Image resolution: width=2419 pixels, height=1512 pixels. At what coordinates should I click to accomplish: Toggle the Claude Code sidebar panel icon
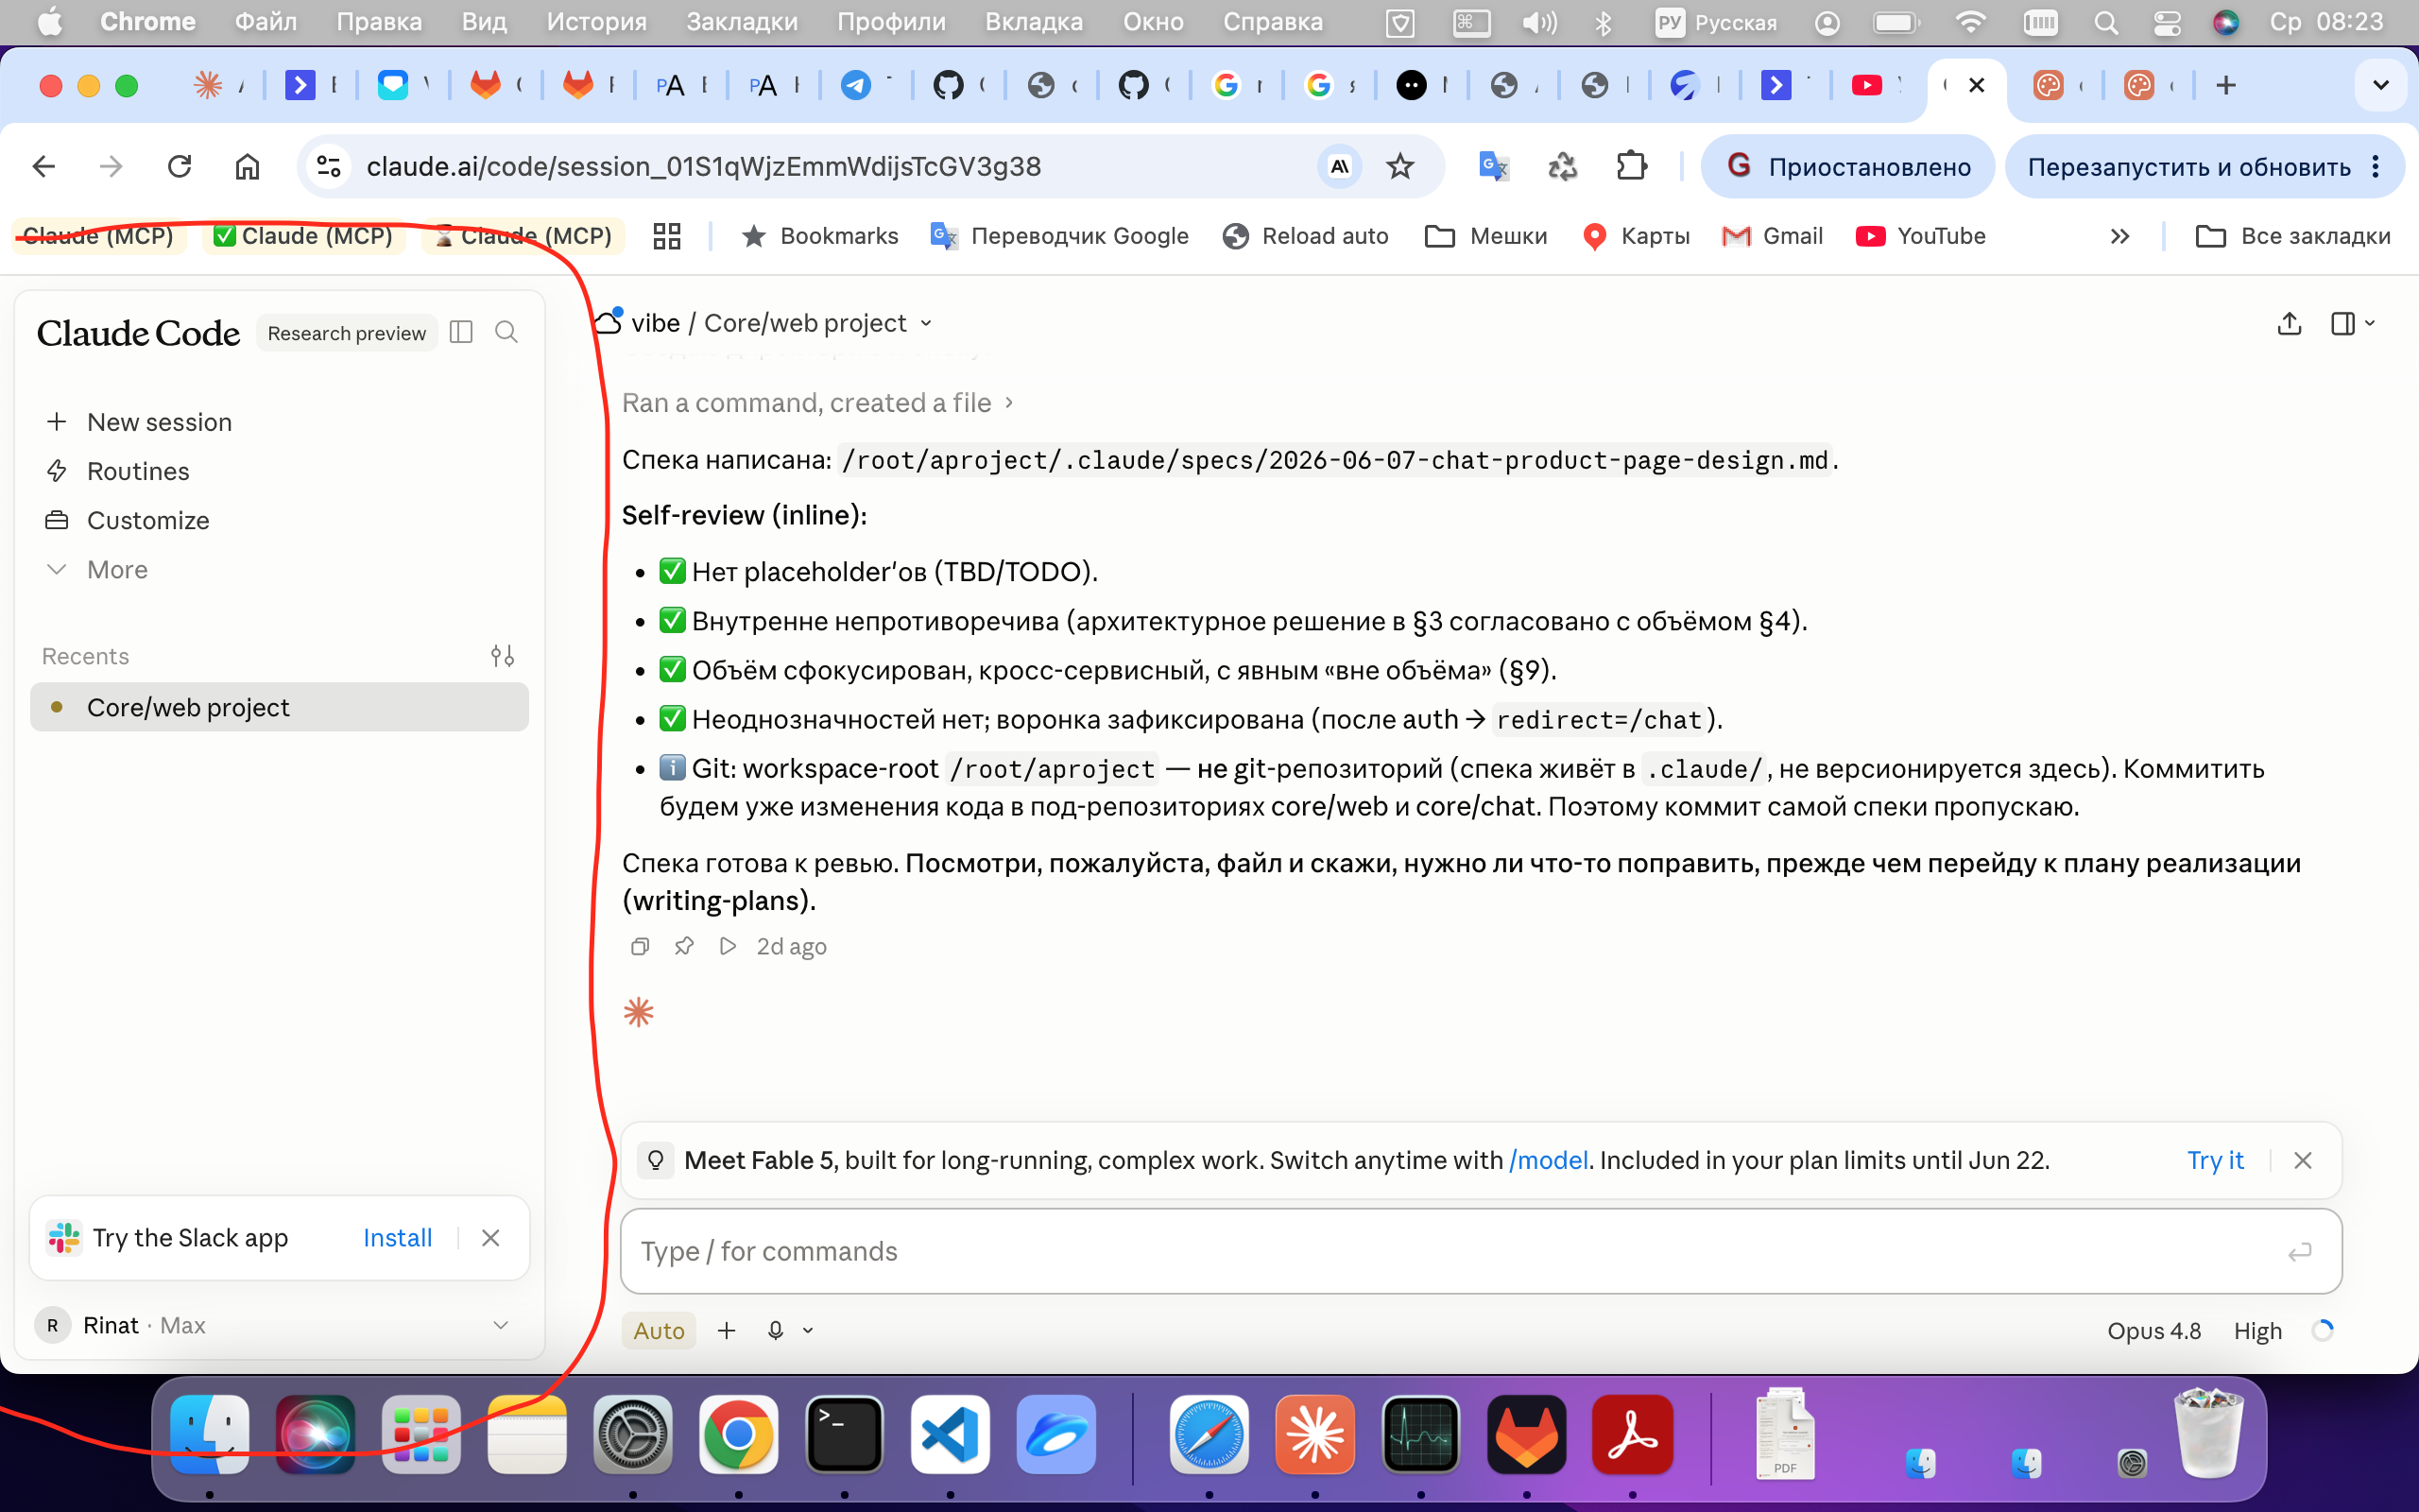point(461,332)
